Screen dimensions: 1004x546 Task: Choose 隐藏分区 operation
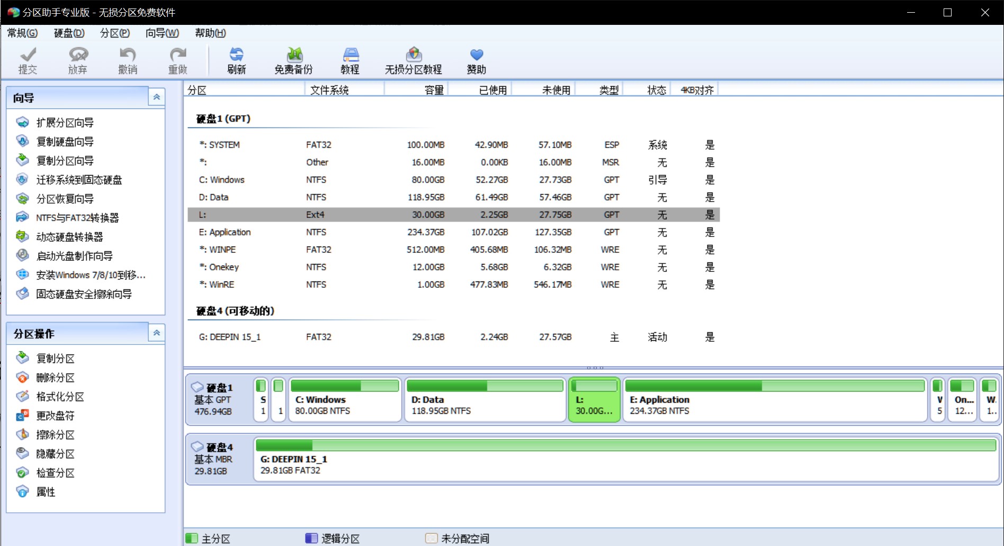[x=46, y=454]
